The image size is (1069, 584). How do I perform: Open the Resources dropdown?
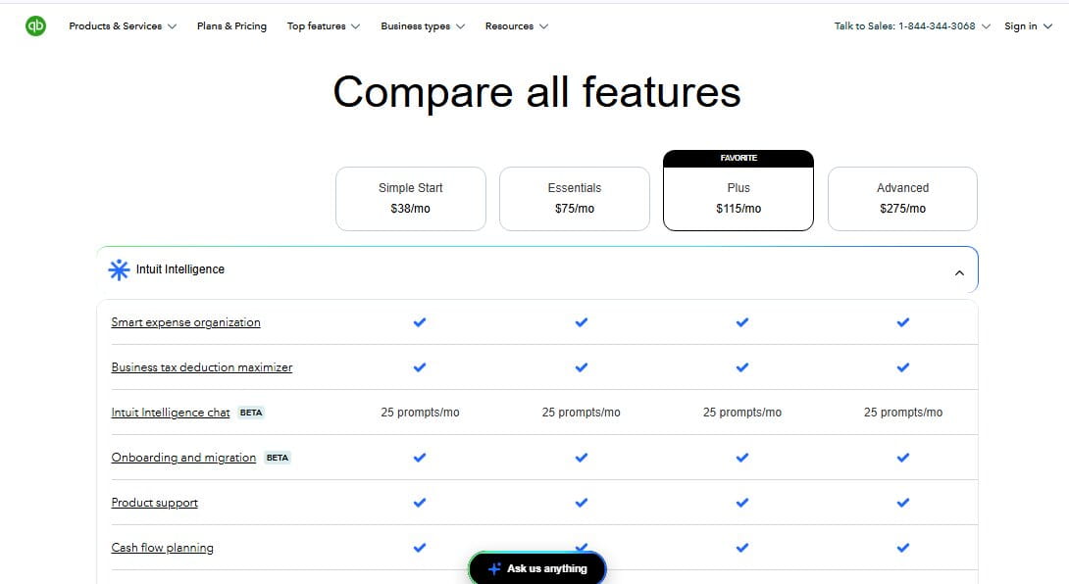click(516, 25)
